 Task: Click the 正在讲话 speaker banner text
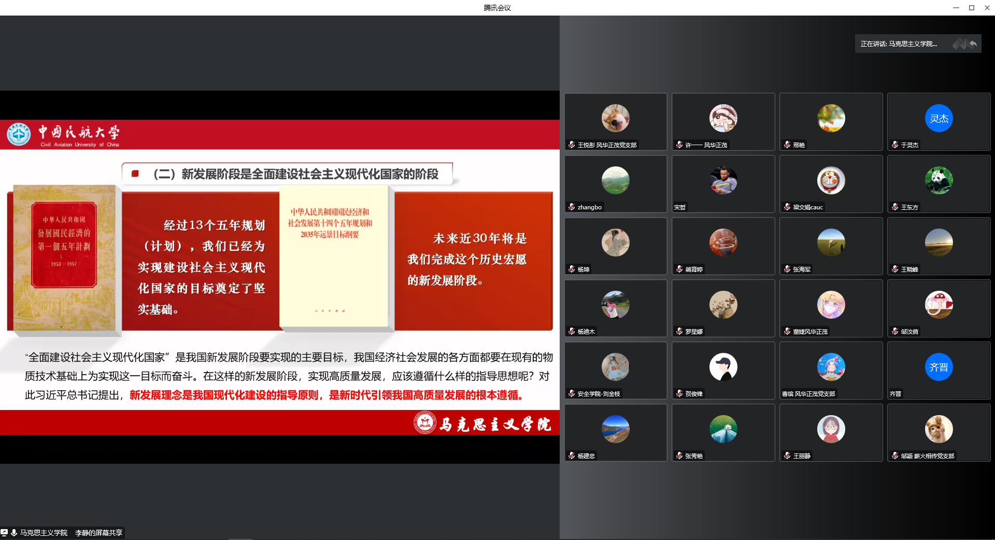[x=899, y=44]
